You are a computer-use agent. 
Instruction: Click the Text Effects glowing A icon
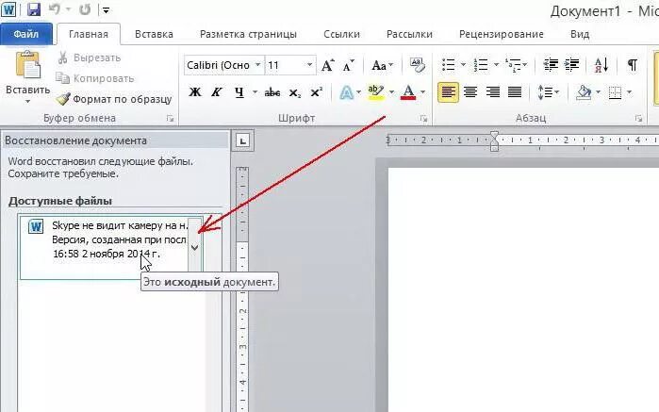pyautogui.click(x=346, y=92)
